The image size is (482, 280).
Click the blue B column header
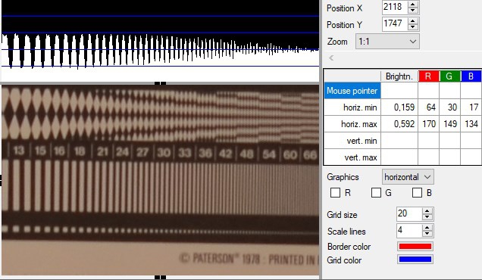pyautogui.click(x=471, y=76)
